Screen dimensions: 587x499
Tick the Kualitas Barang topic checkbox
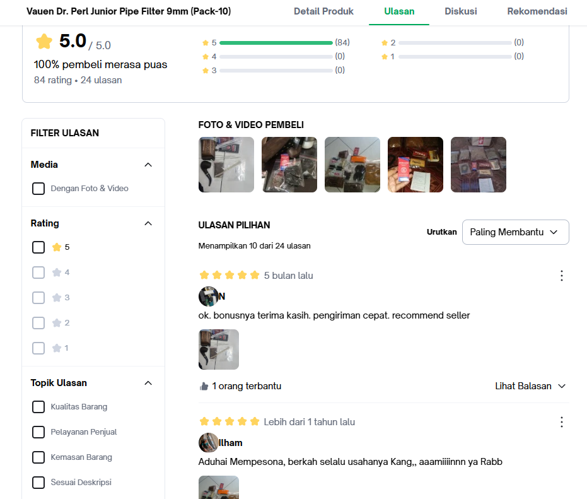(x=38, y=407)
